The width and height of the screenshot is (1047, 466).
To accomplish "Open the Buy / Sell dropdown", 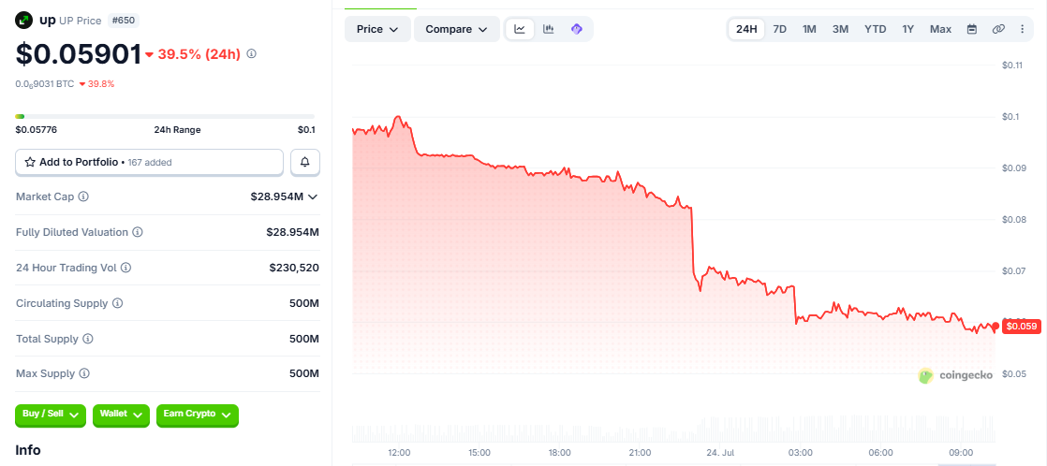I will pyautogui.click(x=51, y=415).
